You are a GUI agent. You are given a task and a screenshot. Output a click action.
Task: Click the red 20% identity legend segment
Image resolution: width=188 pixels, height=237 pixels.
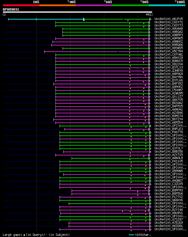[21, 5]
